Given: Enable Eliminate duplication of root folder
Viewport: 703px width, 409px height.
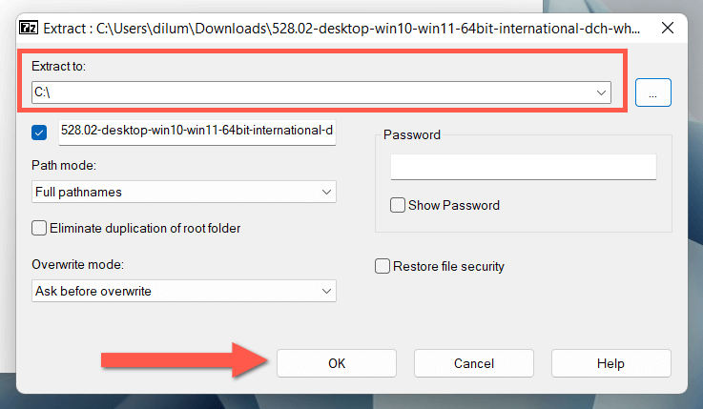Looking at the screenshot, I should tap(39, 228).
